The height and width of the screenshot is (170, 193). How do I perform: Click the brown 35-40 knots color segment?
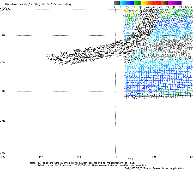pos(164,3)
